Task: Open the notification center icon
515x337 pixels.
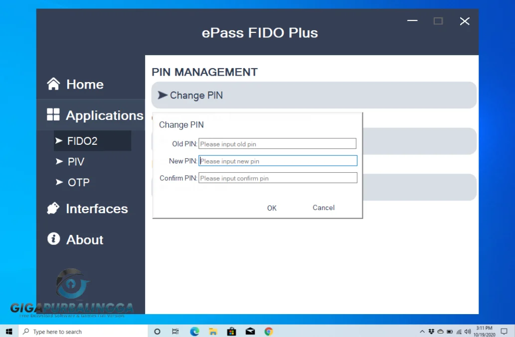Action: pyautogui.click(x=504, y=332)
